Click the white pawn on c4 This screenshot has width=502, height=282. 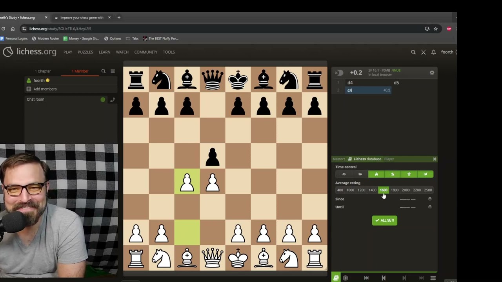click(187, 182)
